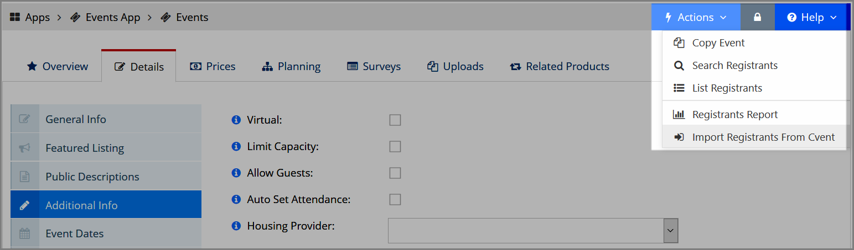
Task: Tick the Auto Set Attendance checkbox
Action: tap(395, 199)
